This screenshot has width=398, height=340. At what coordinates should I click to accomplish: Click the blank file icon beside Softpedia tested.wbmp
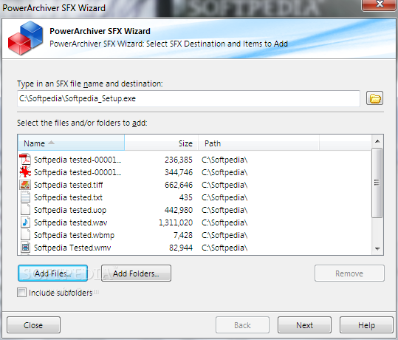click(x=25, y=235)
